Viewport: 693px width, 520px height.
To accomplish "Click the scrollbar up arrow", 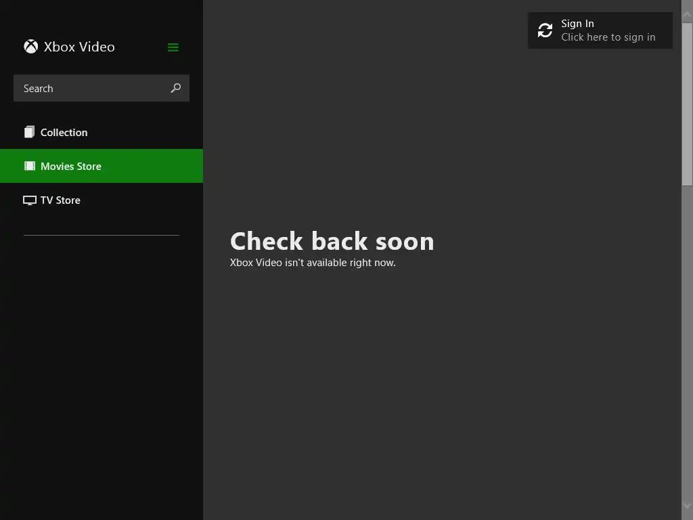I will [688, 14].
